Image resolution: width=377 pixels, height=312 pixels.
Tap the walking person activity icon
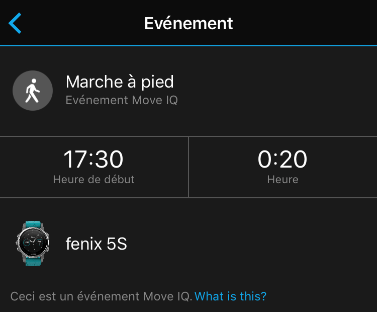[33, 91]
